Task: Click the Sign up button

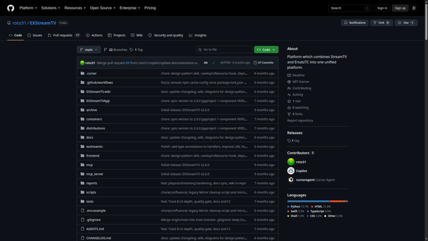Action: point(400,8)
